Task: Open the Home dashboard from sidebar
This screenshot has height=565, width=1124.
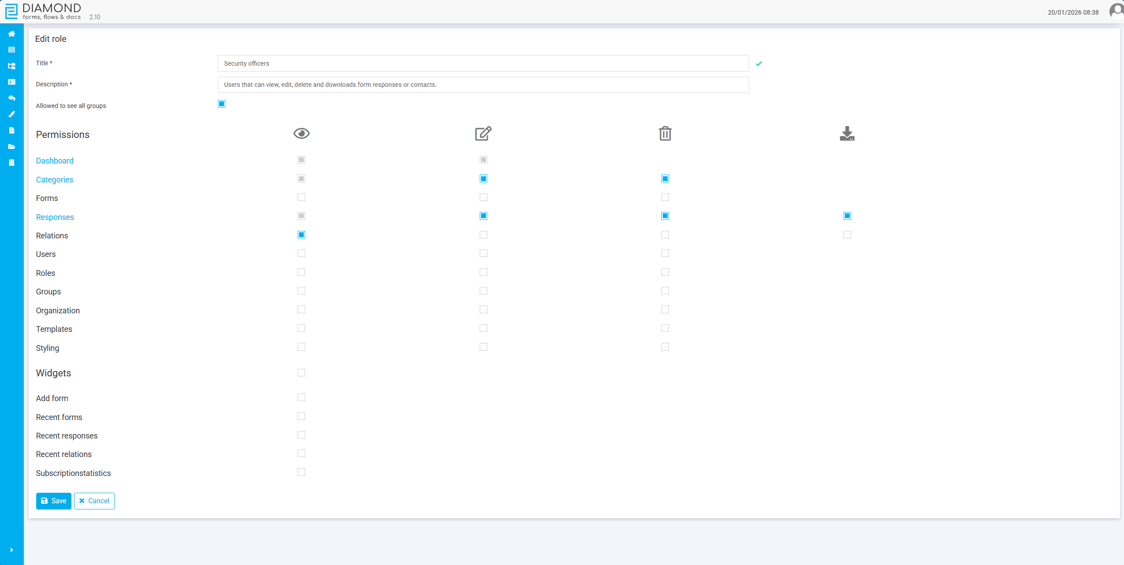Action: (x=12, y=34)
